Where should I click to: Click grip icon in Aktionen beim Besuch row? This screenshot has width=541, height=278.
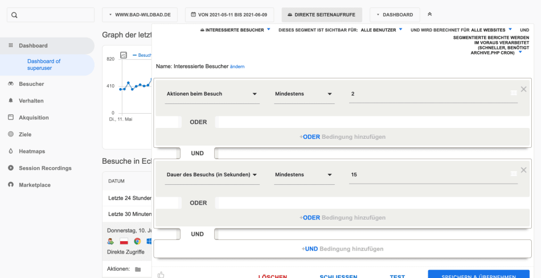(514, 93)
